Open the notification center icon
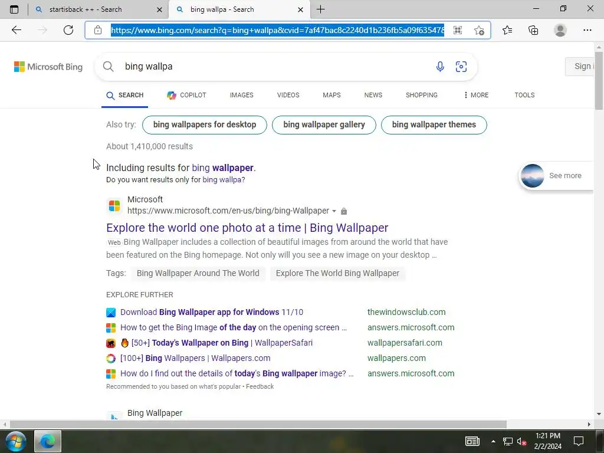Screen dimensions: 604x453 (x=579, y=441)
